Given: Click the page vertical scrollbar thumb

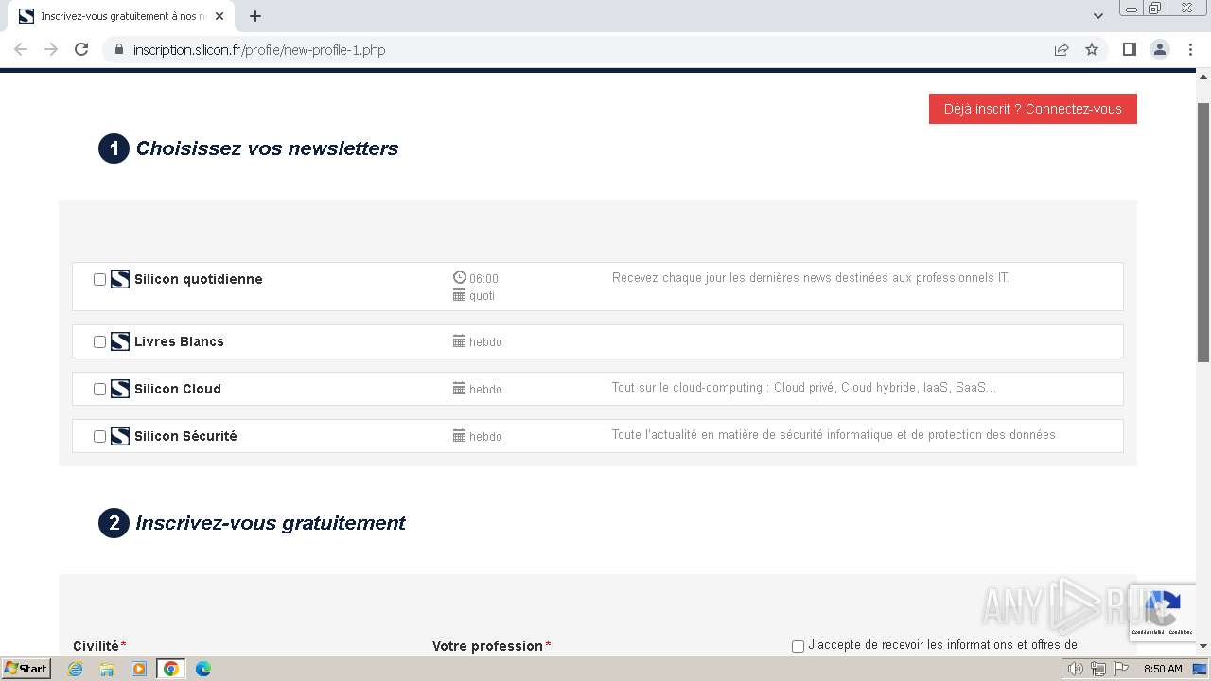Looking at the screenshot, I should (1203, 232).
